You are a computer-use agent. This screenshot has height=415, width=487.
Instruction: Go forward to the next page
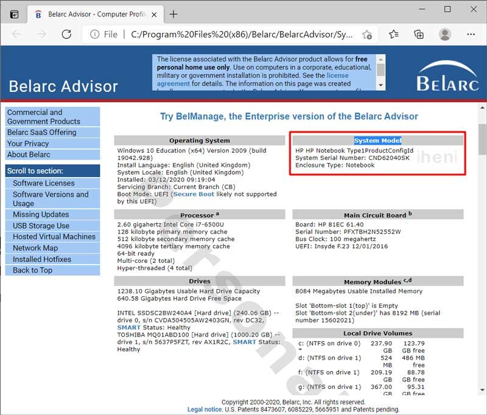click(41, 34)
